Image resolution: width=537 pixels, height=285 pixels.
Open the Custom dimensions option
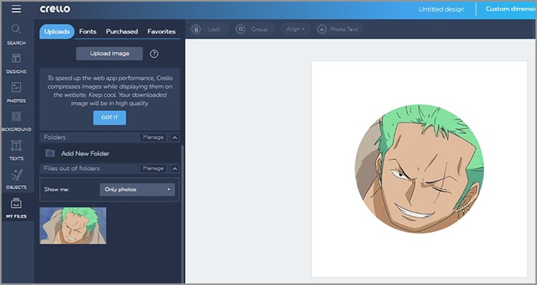click(510, 9)
